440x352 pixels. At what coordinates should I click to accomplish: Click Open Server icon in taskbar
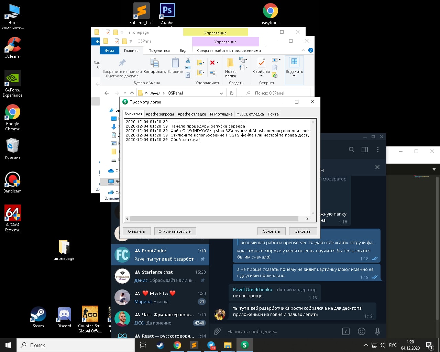coord(245,345)
